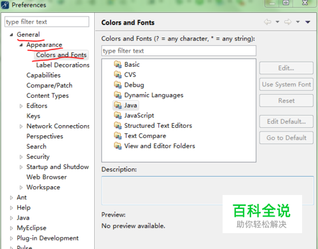This screenshot has width=318, height=249.
Task: Expand the Security tree node
Action: (x=21, y=157)
